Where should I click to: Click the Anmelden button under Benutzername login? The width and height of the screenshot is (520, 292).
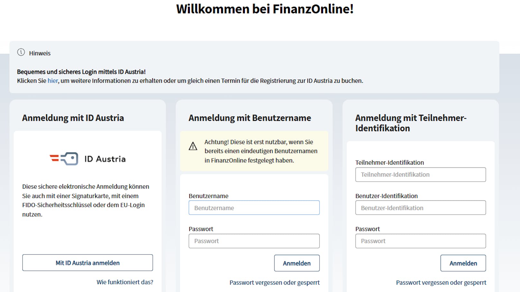[x=296, y=263]
